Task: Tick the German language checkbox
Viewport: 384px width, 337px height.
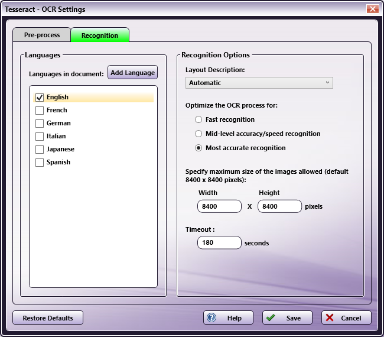Action: click(40, 124)
